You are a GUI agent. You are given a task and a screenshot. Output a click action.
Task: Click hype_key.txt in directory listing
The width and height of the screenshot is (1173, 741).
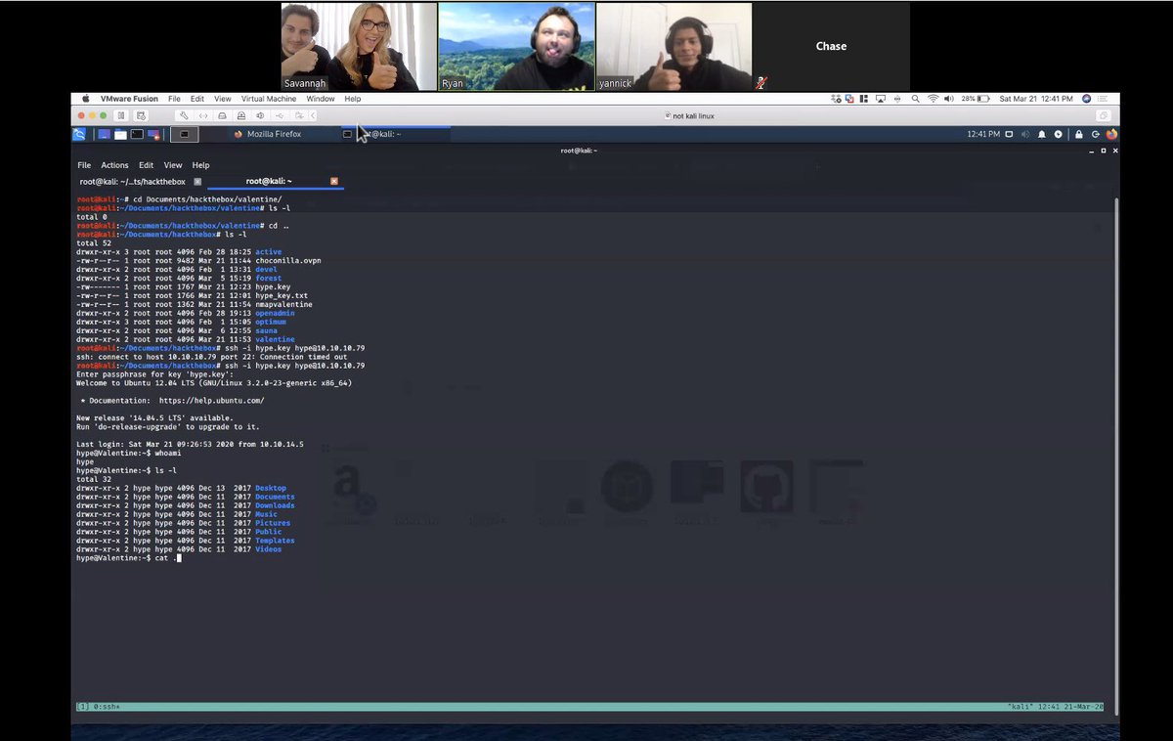tap(282, 296)
